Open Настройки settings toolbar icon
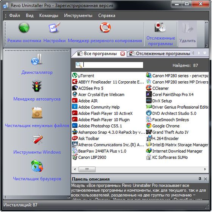Viewport: 212px width, 212px height. (54, 28)
